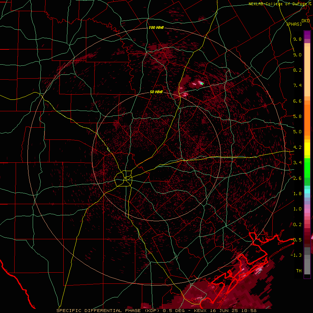The width and height of the screenshot is (313, 313).
Task: Click the purple top segment of color scale
Action: (307, 35)
